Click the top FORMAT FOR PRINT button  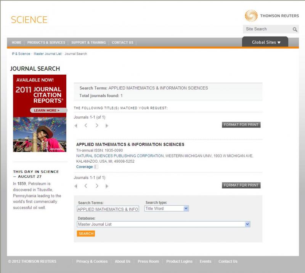coord(241,125)
